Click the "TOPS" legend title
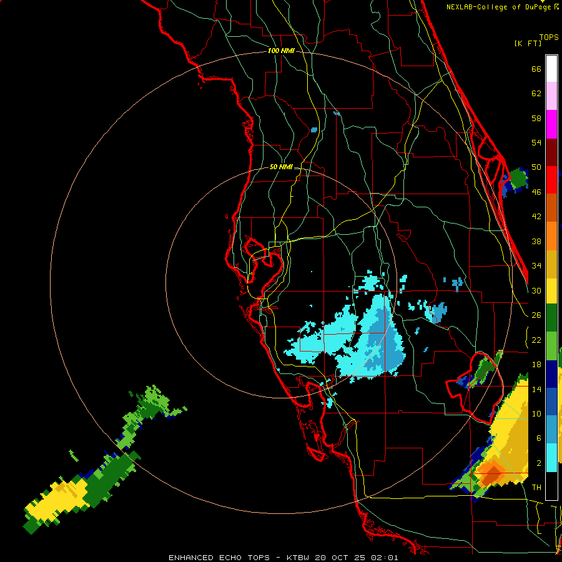Screen dimensions: 562x562 549,37
